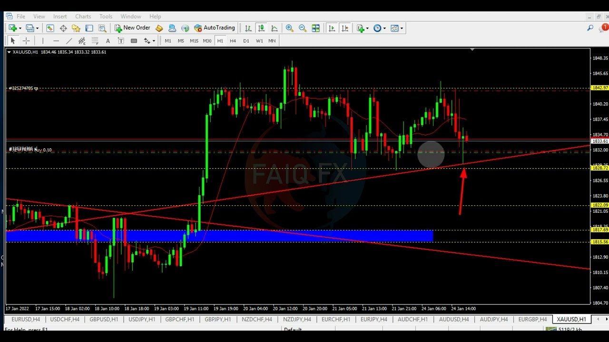Toggle chart auto scroll
The width and height of the screenshot is (609, 342).
tap(332, 28)
